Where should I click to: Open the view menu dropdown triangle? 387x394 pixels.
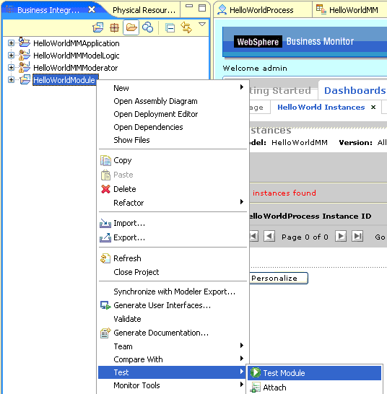pyautogui.click(x=202, y=25)
